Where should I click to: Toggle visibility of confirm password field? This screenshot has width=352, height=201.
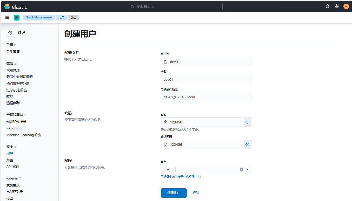click(247, 144)
